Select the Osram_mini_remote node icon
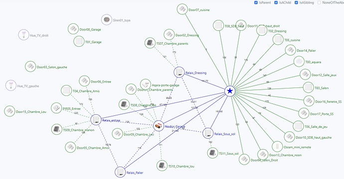 point(277,147)
